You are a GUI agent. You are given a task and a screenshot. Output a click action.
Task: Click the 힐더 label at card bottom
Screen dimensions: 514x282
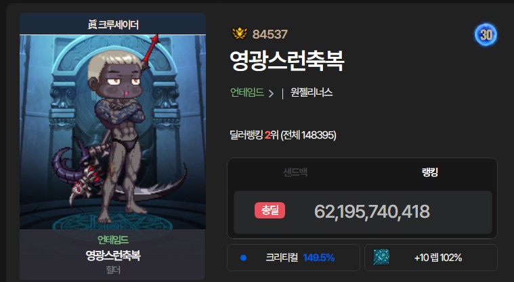point(113,270)
